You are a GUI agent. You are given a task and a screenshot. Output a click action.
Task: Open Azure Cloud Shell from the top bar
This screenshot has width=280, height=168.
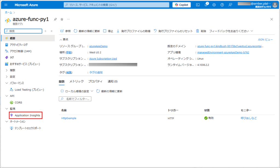(x=198, y=5)
